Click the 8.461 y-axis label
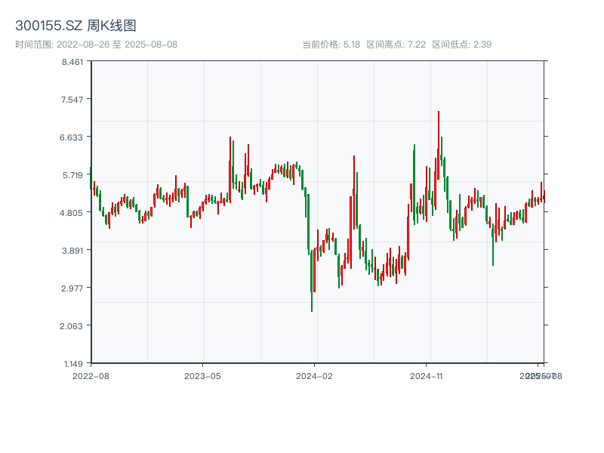 72,62
